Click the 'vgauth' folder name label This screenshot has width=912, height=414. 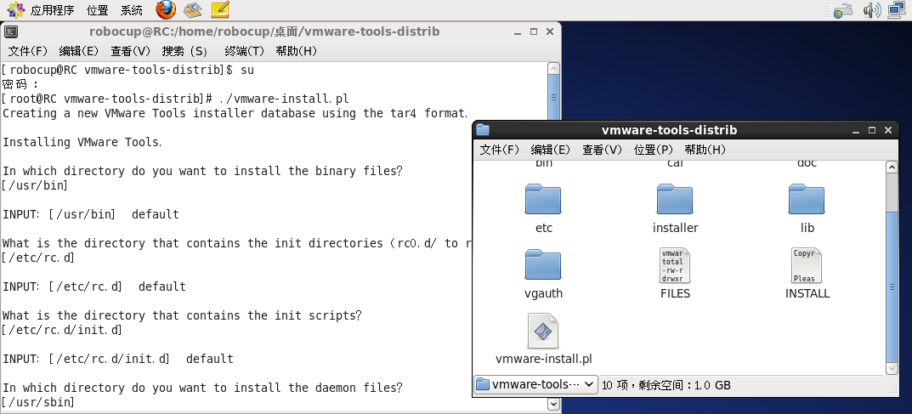(543, 293)
